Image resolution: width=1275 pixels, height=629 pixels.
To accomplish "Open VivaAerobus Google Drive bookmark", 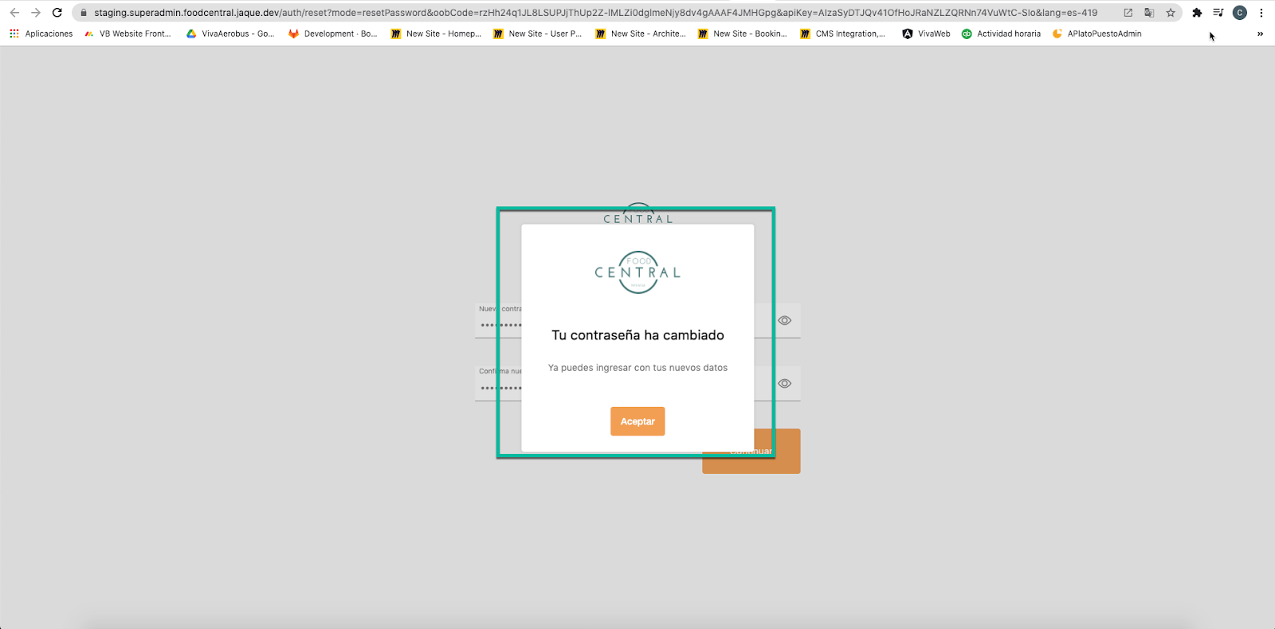I will click(x=230, y=33).
